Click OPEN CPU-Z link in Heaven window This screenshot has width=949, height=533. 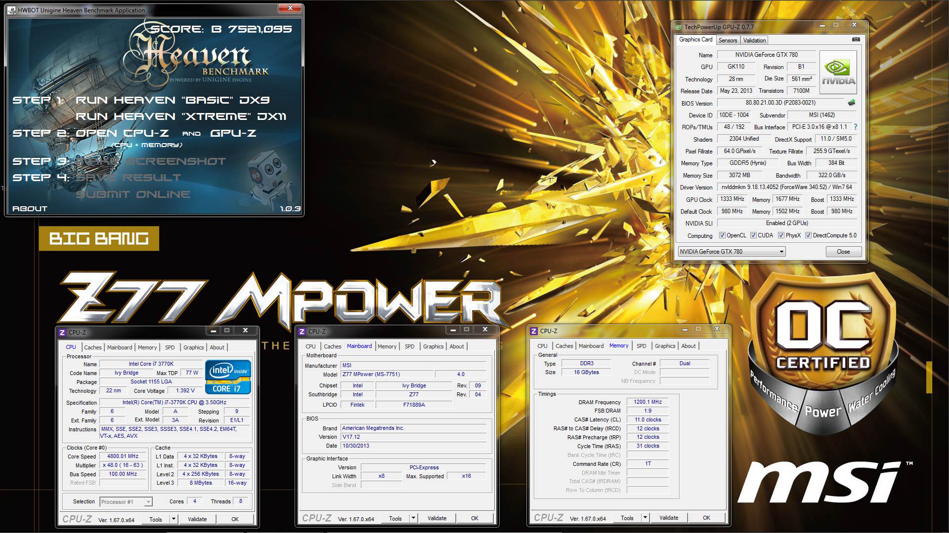click(122, 133)
